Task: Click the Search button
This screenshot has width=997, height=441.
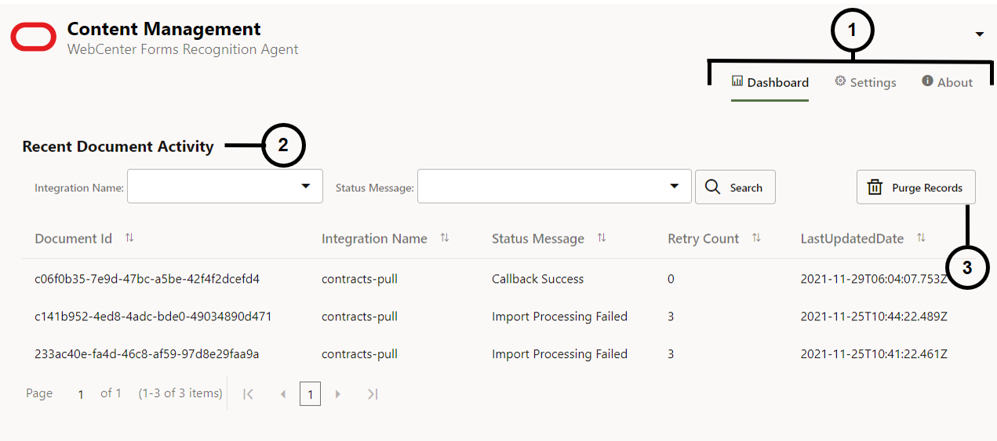Action: click(735, 187)
